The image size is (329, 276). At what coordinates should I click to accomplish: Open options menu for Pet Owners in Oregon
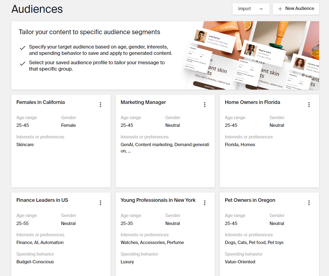[x=309, y=203]
